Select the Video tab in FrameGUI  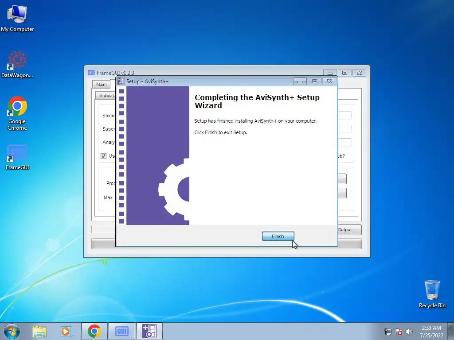(106, 96)
